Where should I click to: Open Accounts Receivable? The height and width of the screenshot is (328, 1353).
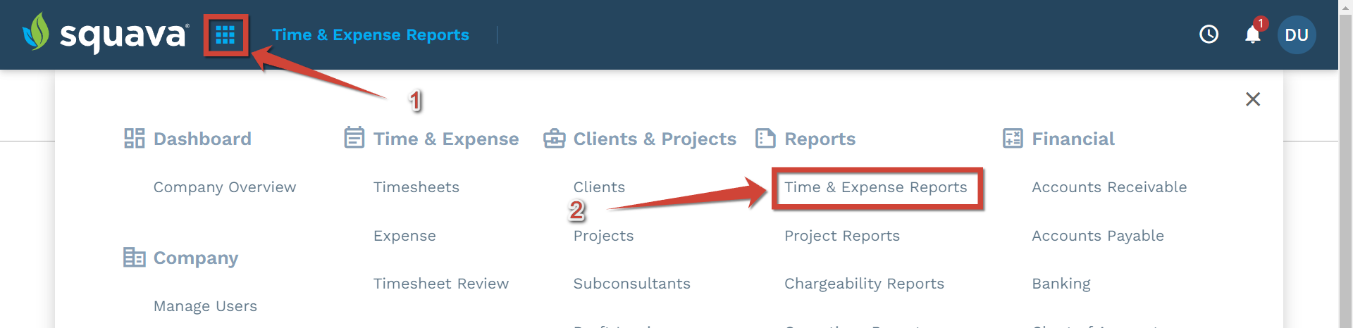[x=1109, y=187]
